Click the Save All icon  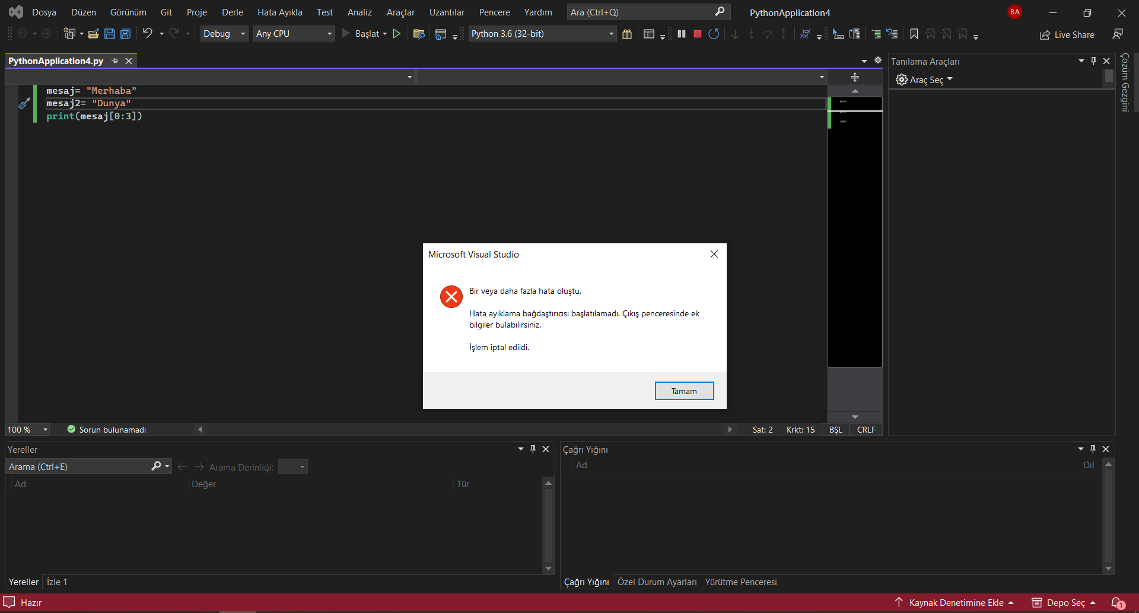126,34
